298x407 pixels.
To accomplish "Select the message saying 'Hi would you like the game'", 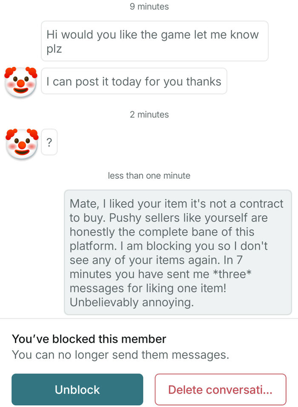I will point(153,41).
